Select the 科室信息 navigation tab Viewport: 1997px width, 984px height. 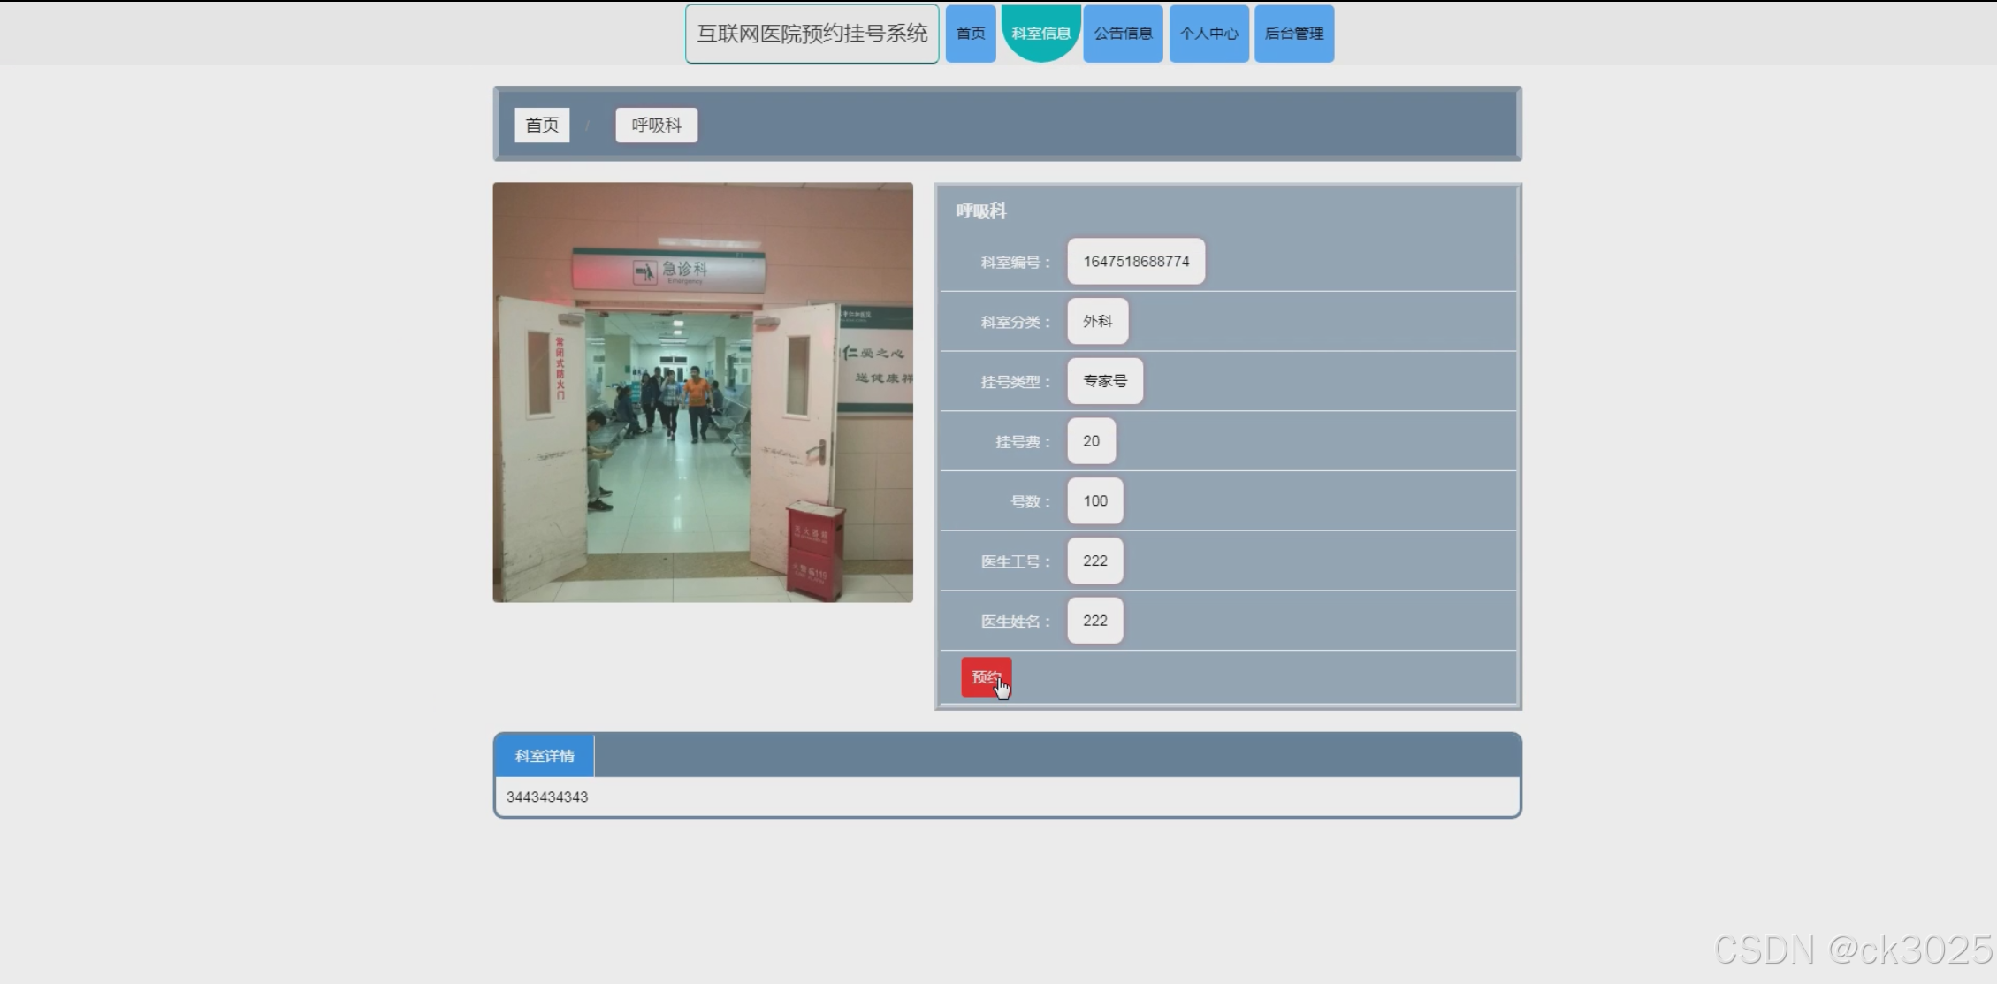(1040, 34)
